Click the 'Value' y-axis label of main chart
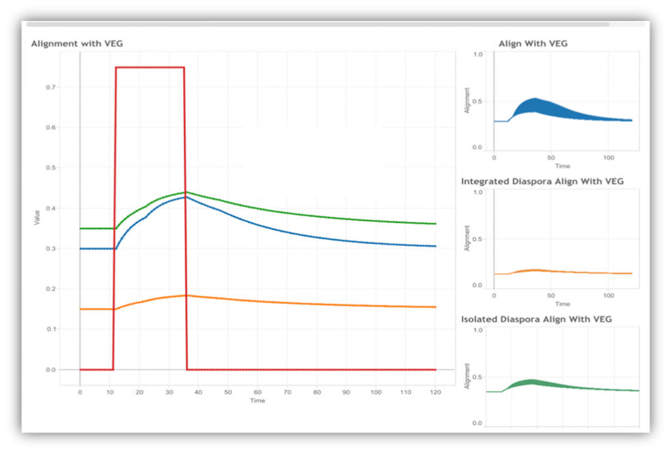The height and width of the screenshot is (456, 672). [37, 217]
